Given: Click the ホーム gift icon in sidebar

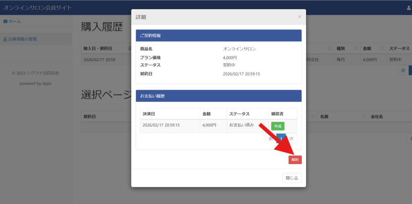Looking at the screenshot, I should tap(5, 21).
